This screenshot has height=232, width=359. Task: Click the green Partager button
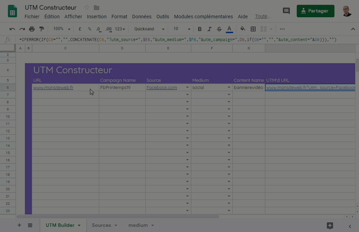(x=315, y=11)
